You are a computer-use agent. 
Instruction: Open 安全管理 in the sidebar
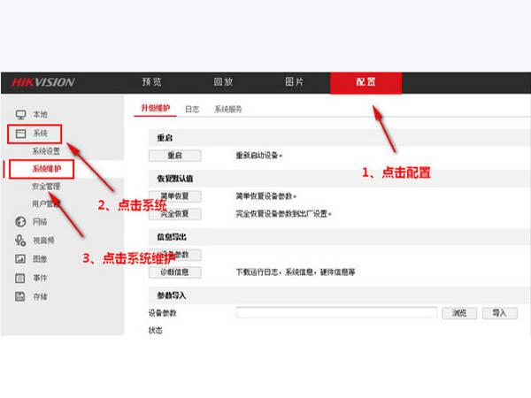(x=46, y=186)
